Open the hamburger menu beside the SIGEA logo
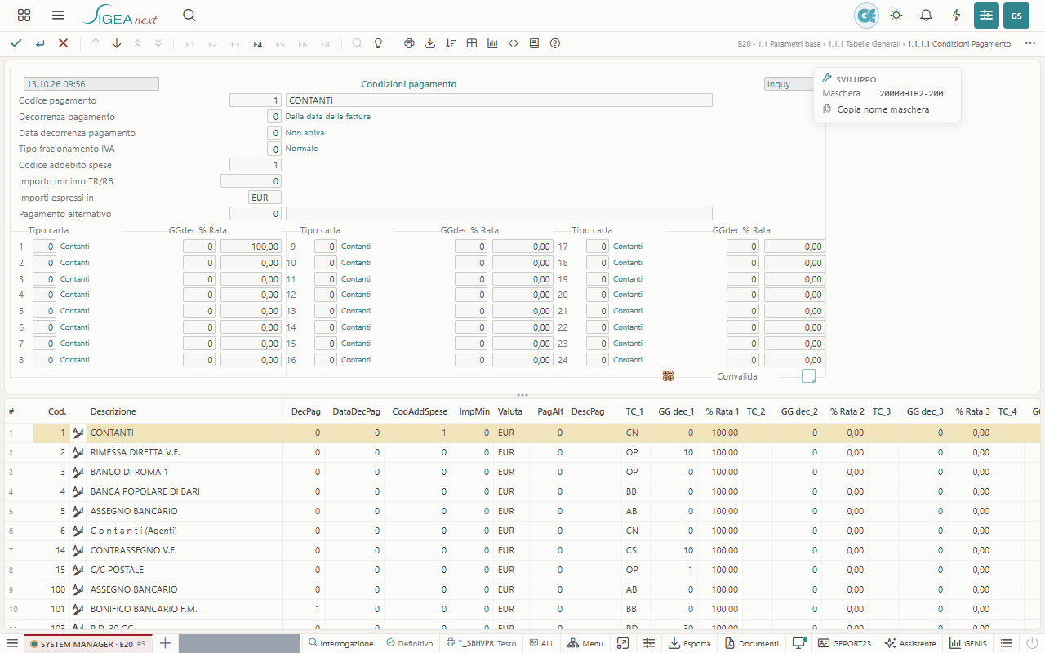This screenshot has height=653, width=1045. coord(58,16)
